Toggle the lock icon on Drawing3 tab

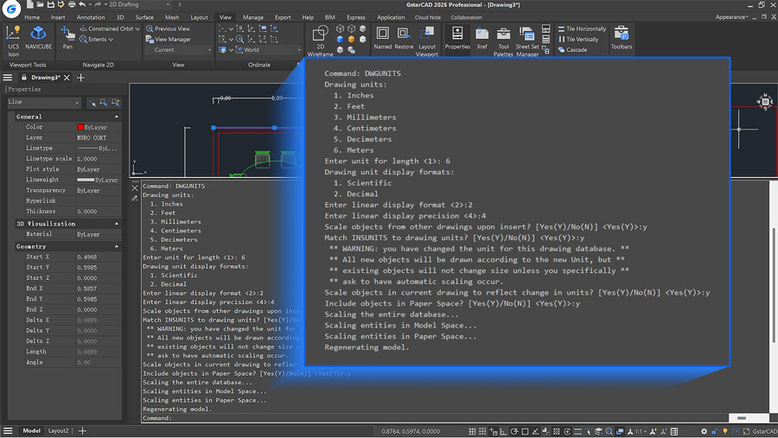24,78
